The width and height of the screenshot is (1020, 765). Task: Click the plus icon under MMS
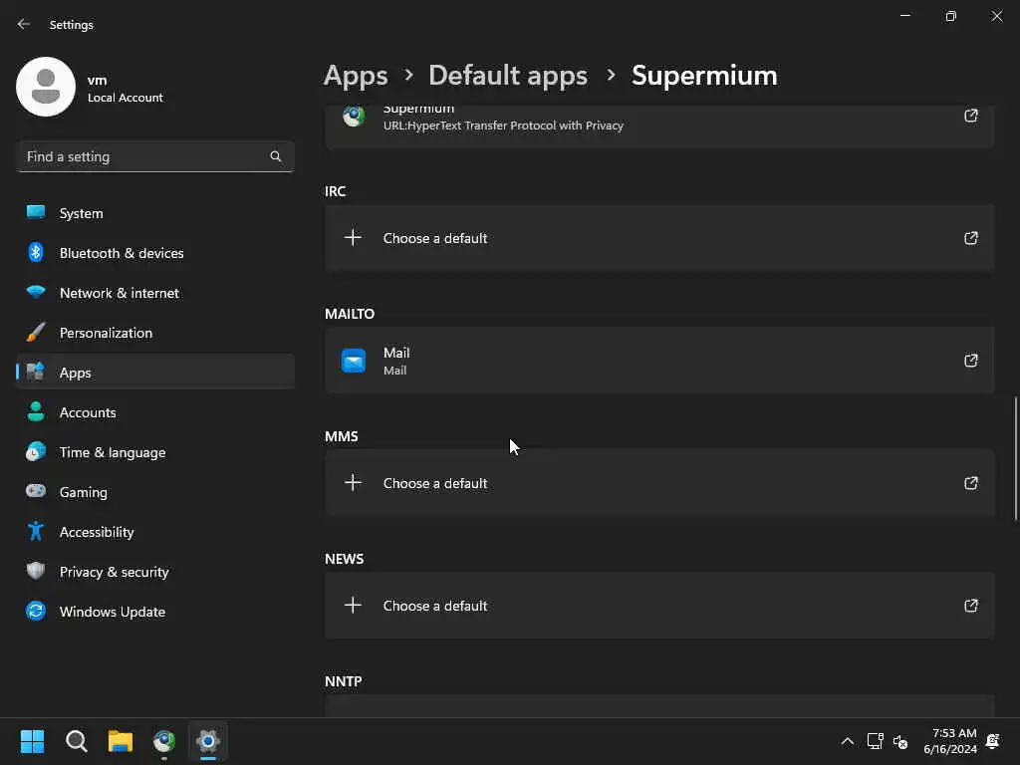[353, 483]
